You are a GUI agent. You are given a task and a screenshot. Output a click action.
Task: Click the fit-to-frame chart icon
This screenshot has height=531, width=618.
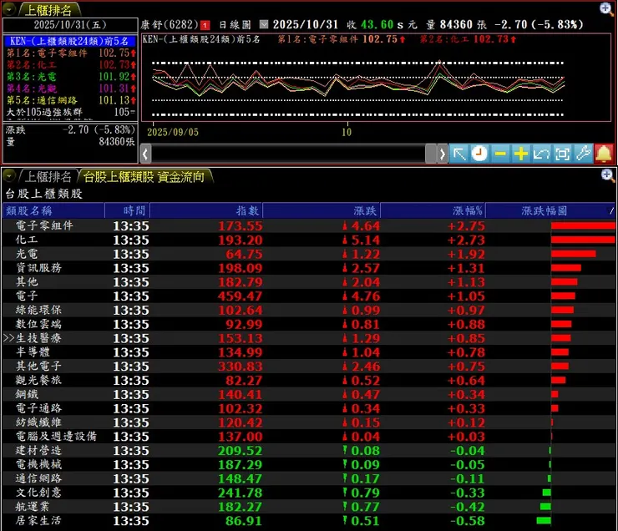click(562, 154)
